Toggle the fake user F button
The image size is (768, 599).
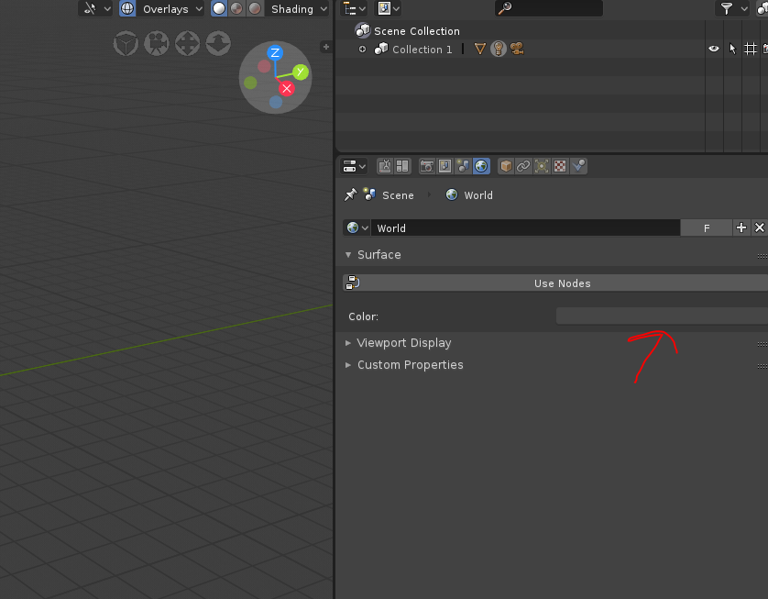point(707,227)
